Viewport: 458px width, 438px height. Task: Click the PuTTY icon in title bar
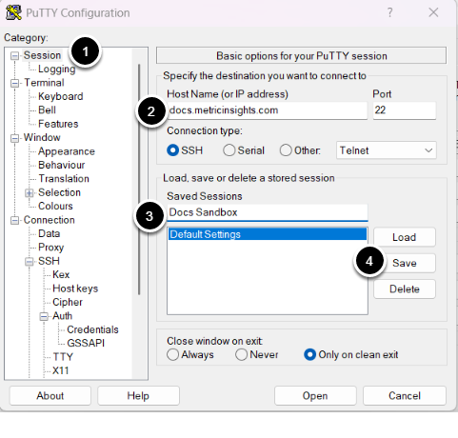[13, 12]
